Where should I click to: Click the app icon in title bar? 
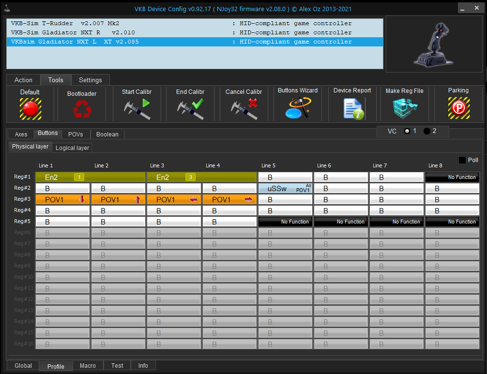click(x=7, y=9)
